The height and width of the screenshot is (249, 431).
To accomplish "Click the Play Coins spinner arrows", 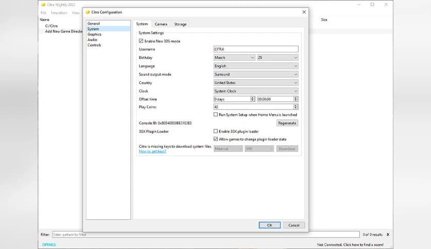I will (x=295, y=106).
